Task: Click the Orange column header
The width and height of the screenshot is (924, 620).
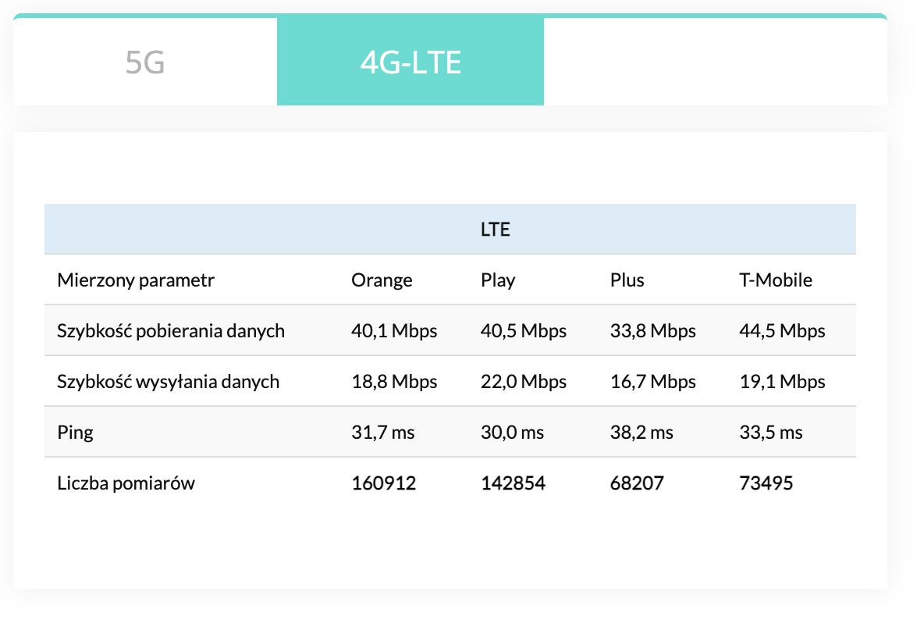Action: point(382,280)
